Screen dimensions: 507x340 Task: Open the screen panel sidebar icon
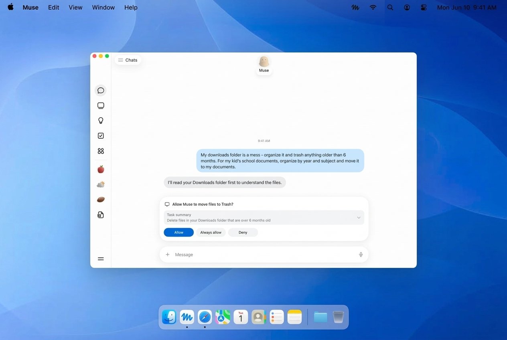pyautogui.click(x=101, y=106)
